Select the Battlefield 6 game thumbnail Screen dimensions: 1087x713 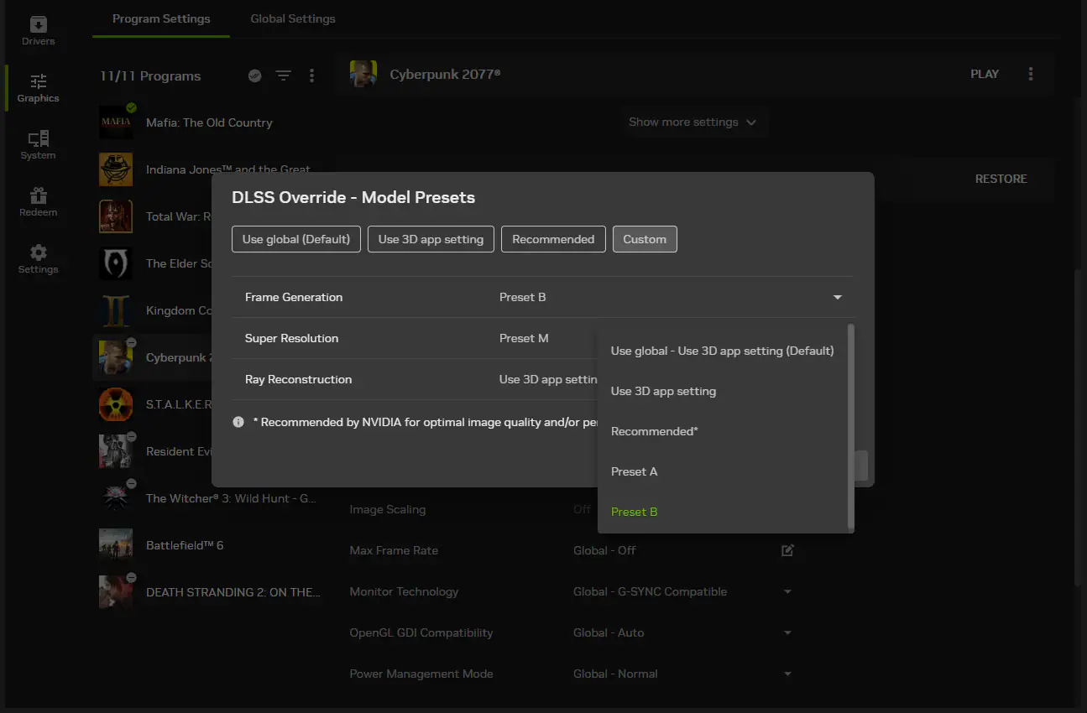[116, 545]
